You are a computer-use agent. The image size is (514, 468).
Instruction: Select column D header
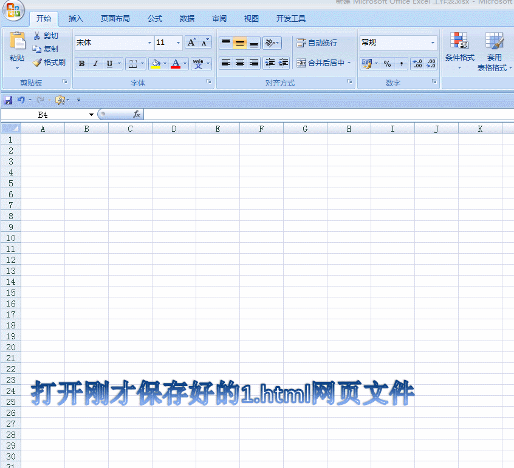click(x=174, y=129)
